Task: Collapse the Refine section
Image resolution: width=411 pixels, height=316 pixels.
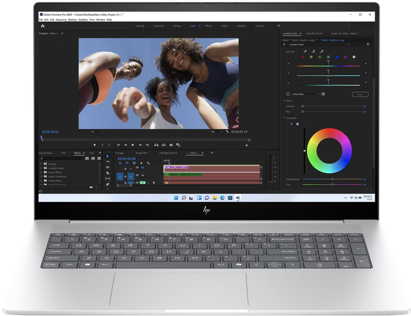Action: click(x=284, y=100)
